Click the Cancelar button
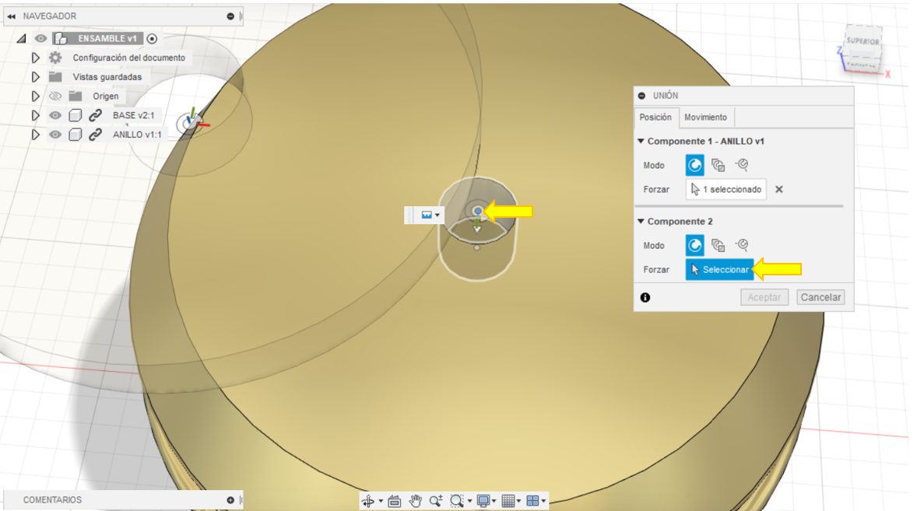 point(820,297)
